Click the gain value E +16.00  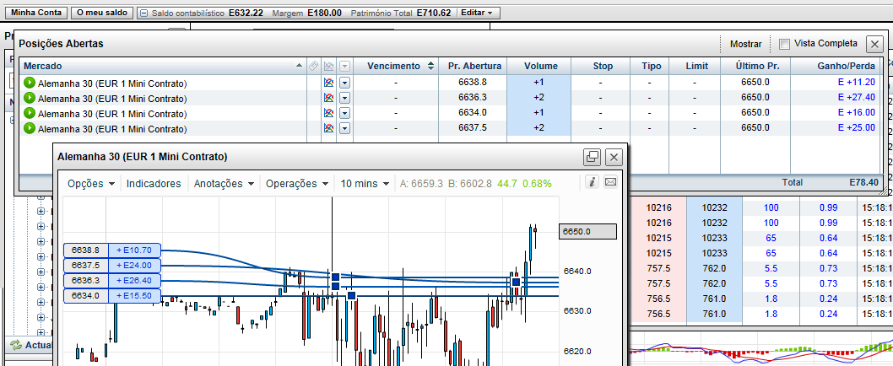857,113
